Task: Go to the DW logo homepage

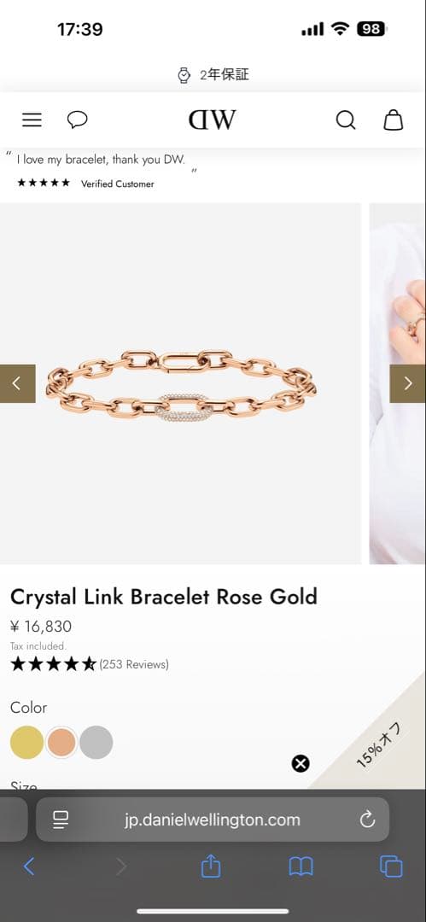Action: (213, 120)
